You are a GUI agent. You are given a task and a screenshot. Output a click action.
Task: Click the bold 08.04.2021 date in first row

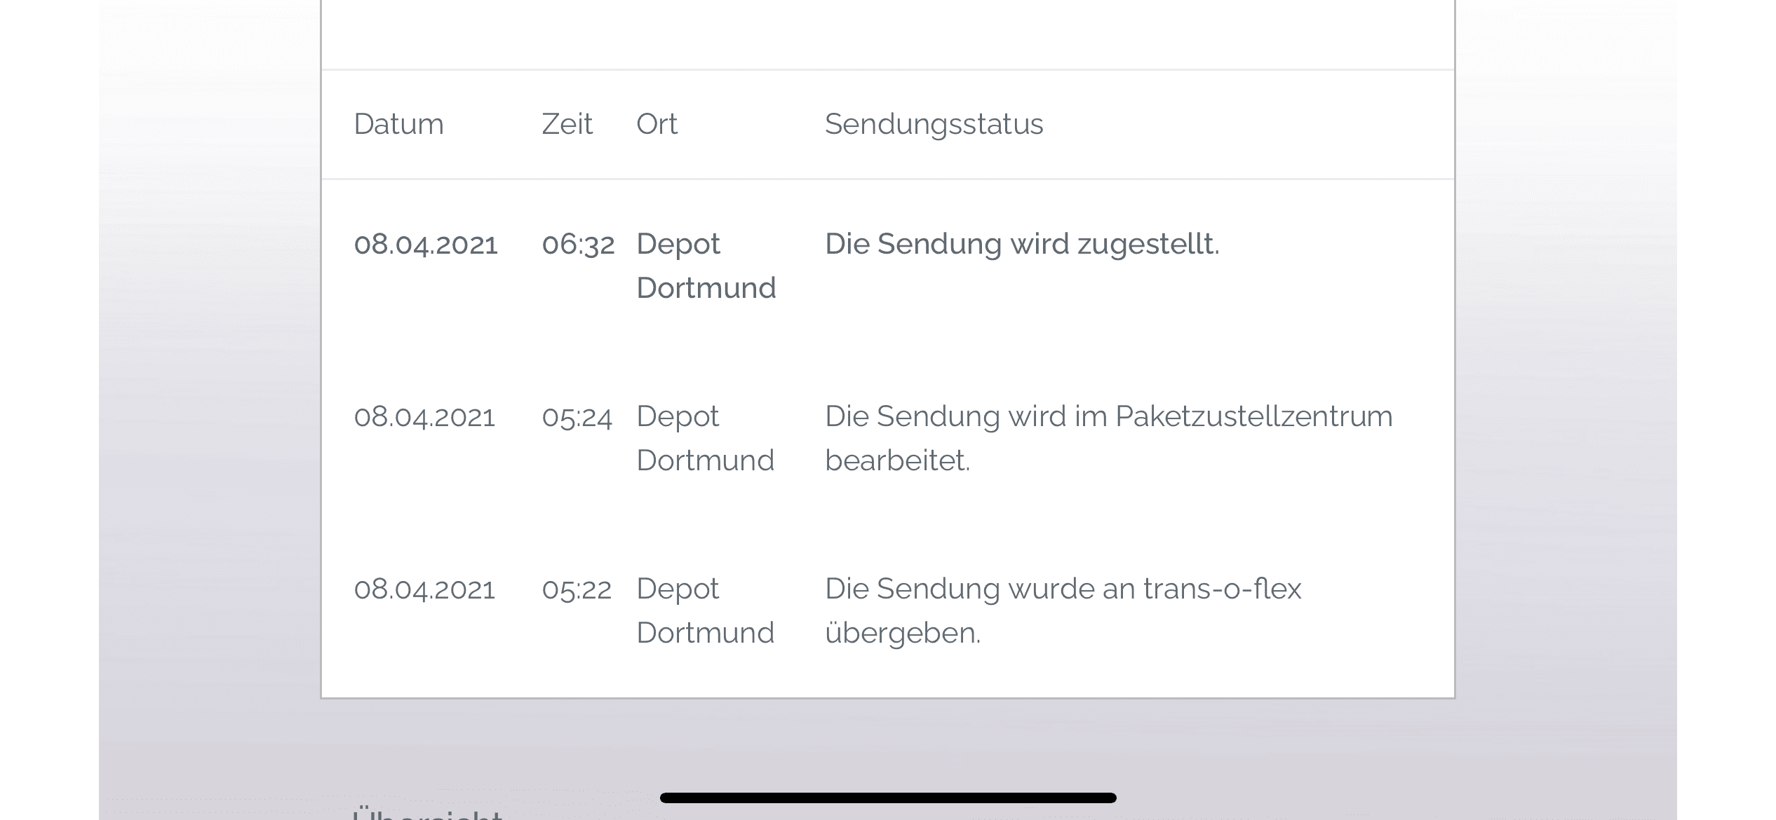[426, 245]
